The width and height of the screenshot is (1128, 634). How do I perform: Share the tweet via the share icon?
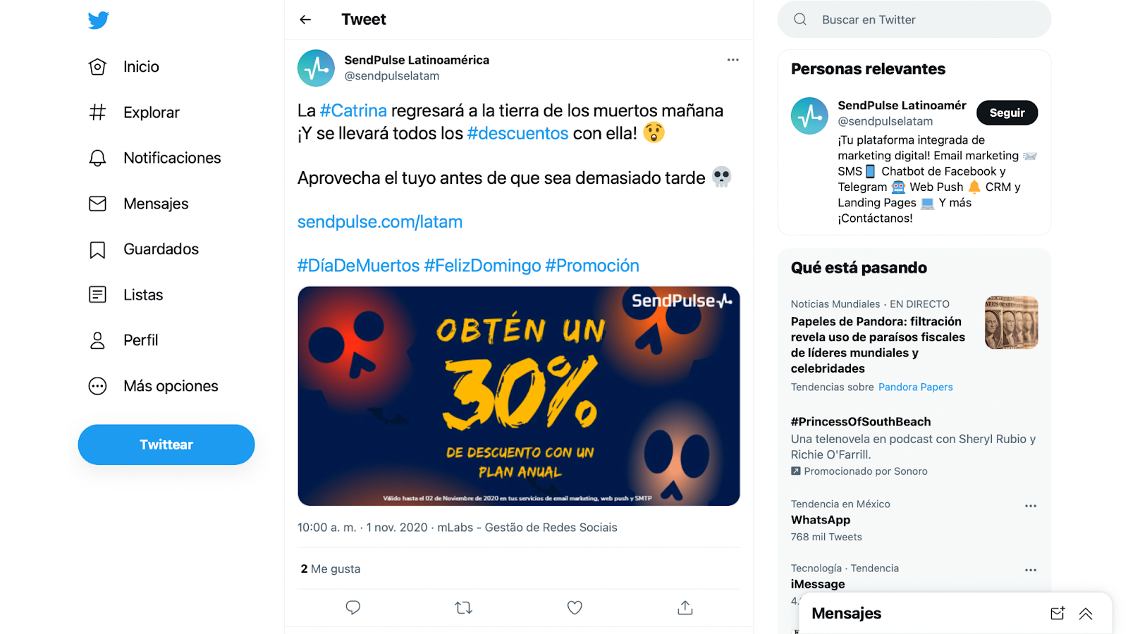(685, 607)
